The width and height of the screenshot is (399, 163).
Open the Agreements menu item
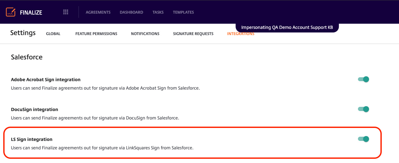point(98,12)
